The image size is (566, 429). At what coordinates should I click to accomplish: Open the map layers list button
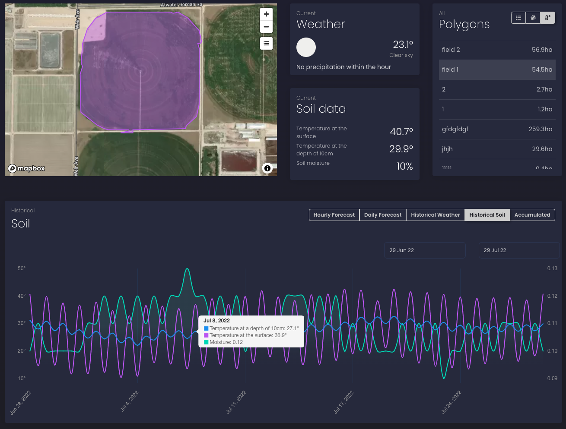(x=266, y=43)
